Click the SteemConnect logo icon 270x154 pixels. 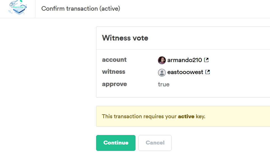(18, 8)
